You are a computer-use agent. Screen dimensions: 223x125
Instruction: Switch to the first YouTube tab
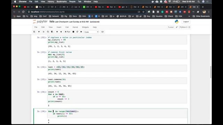coord(28,7)
